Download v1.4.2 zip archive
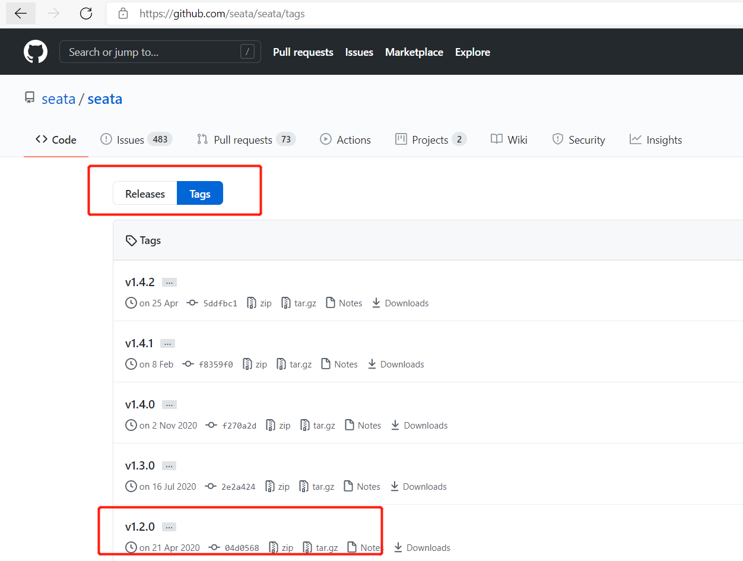This screenshot has height=561, width=743. click(x=259, y=303)
